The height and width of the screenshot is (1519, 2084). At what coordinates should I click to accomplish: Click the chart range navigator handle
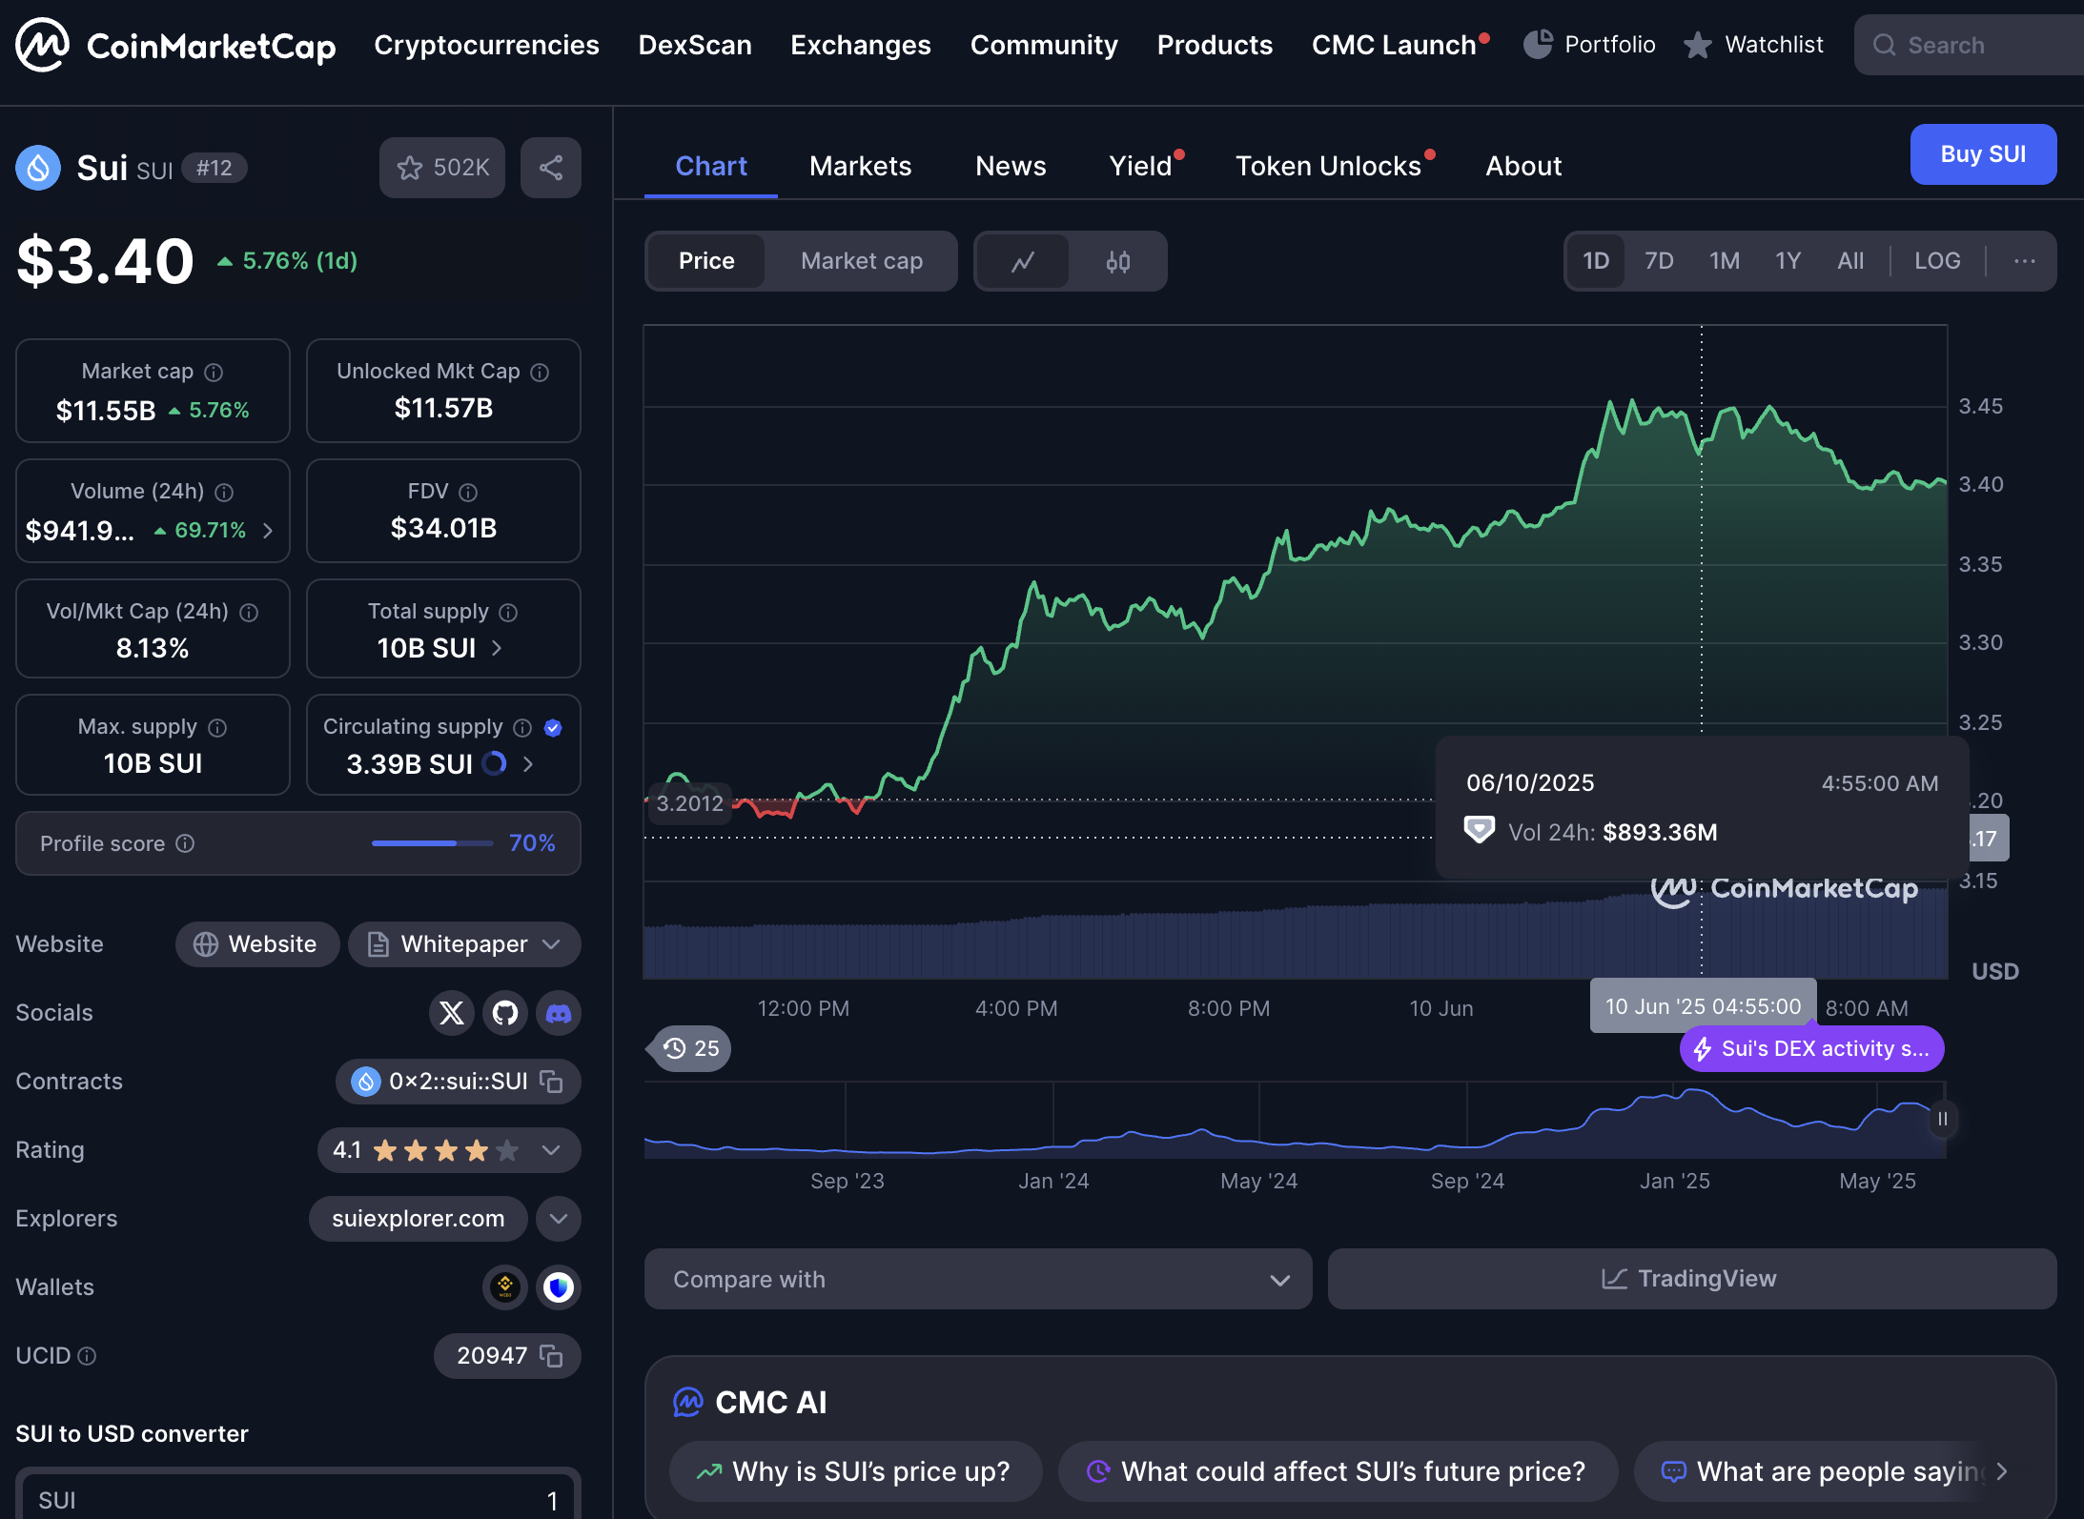1942,1119
